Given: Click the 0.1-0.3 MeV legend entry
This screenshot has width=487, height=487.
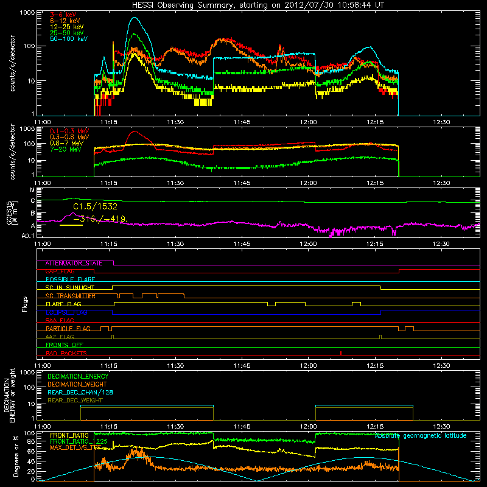Looking at the screenshot, I should tap(69, 131).
